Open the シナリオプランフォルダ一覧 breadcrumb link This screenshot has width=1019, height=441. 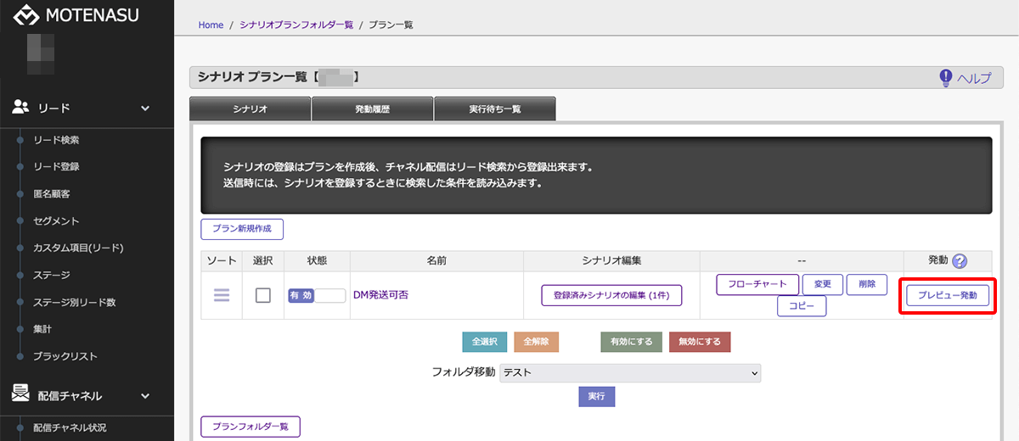click(296, 25)
